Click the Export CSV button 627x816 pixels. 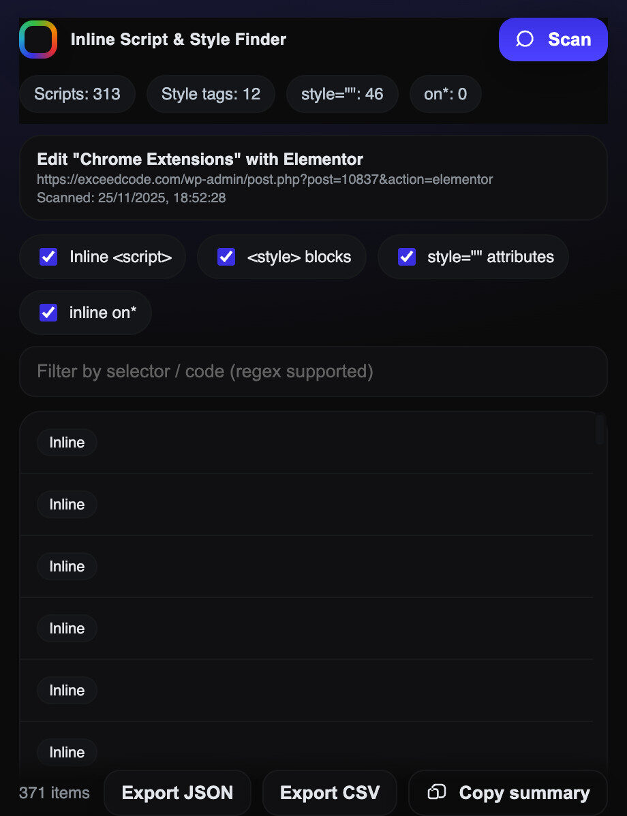coord(329,792)
